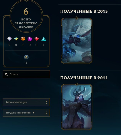Select the teal-yellow four-pointed star gem icon

(x=16, y=39)
